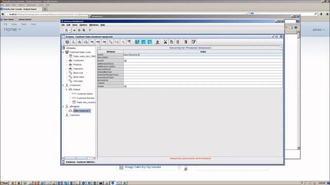Select the Add Calculated Member Property icon
Viewport: 330px width, 185px height.
click(x=129, y=42)
